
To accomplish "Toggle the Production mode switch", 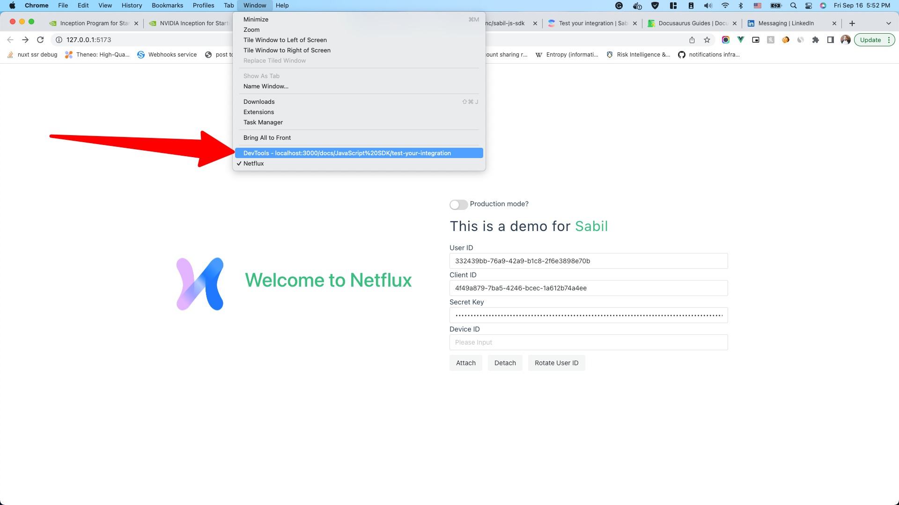I will click(x=458, y=204).
